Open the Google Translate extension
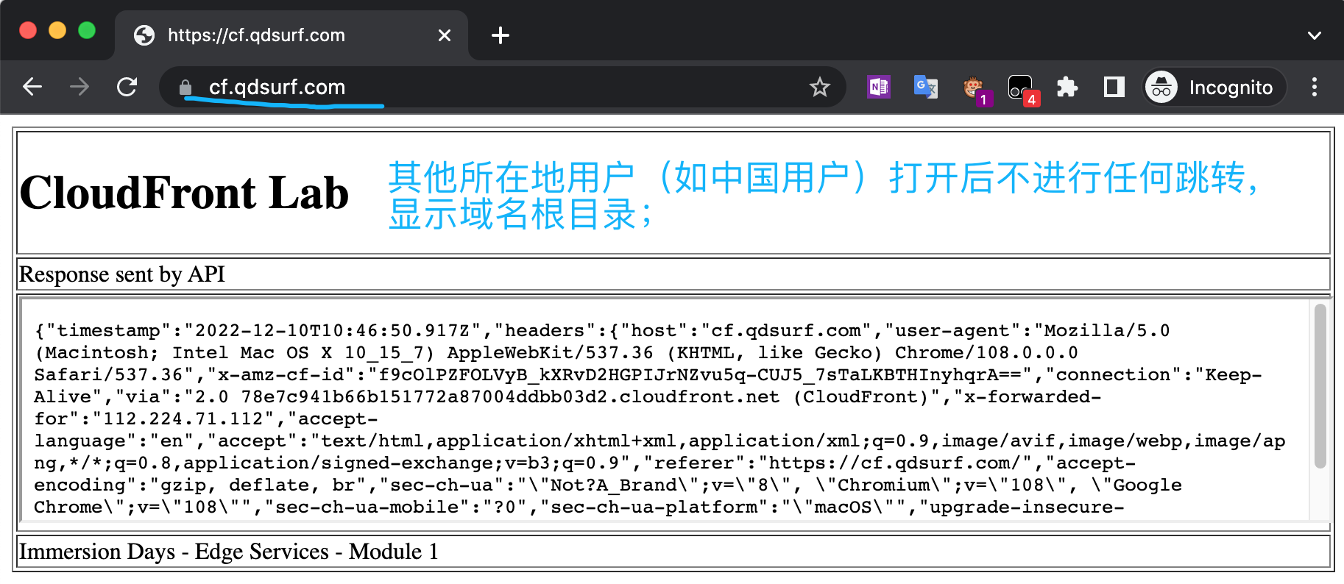 pos(926,87)
